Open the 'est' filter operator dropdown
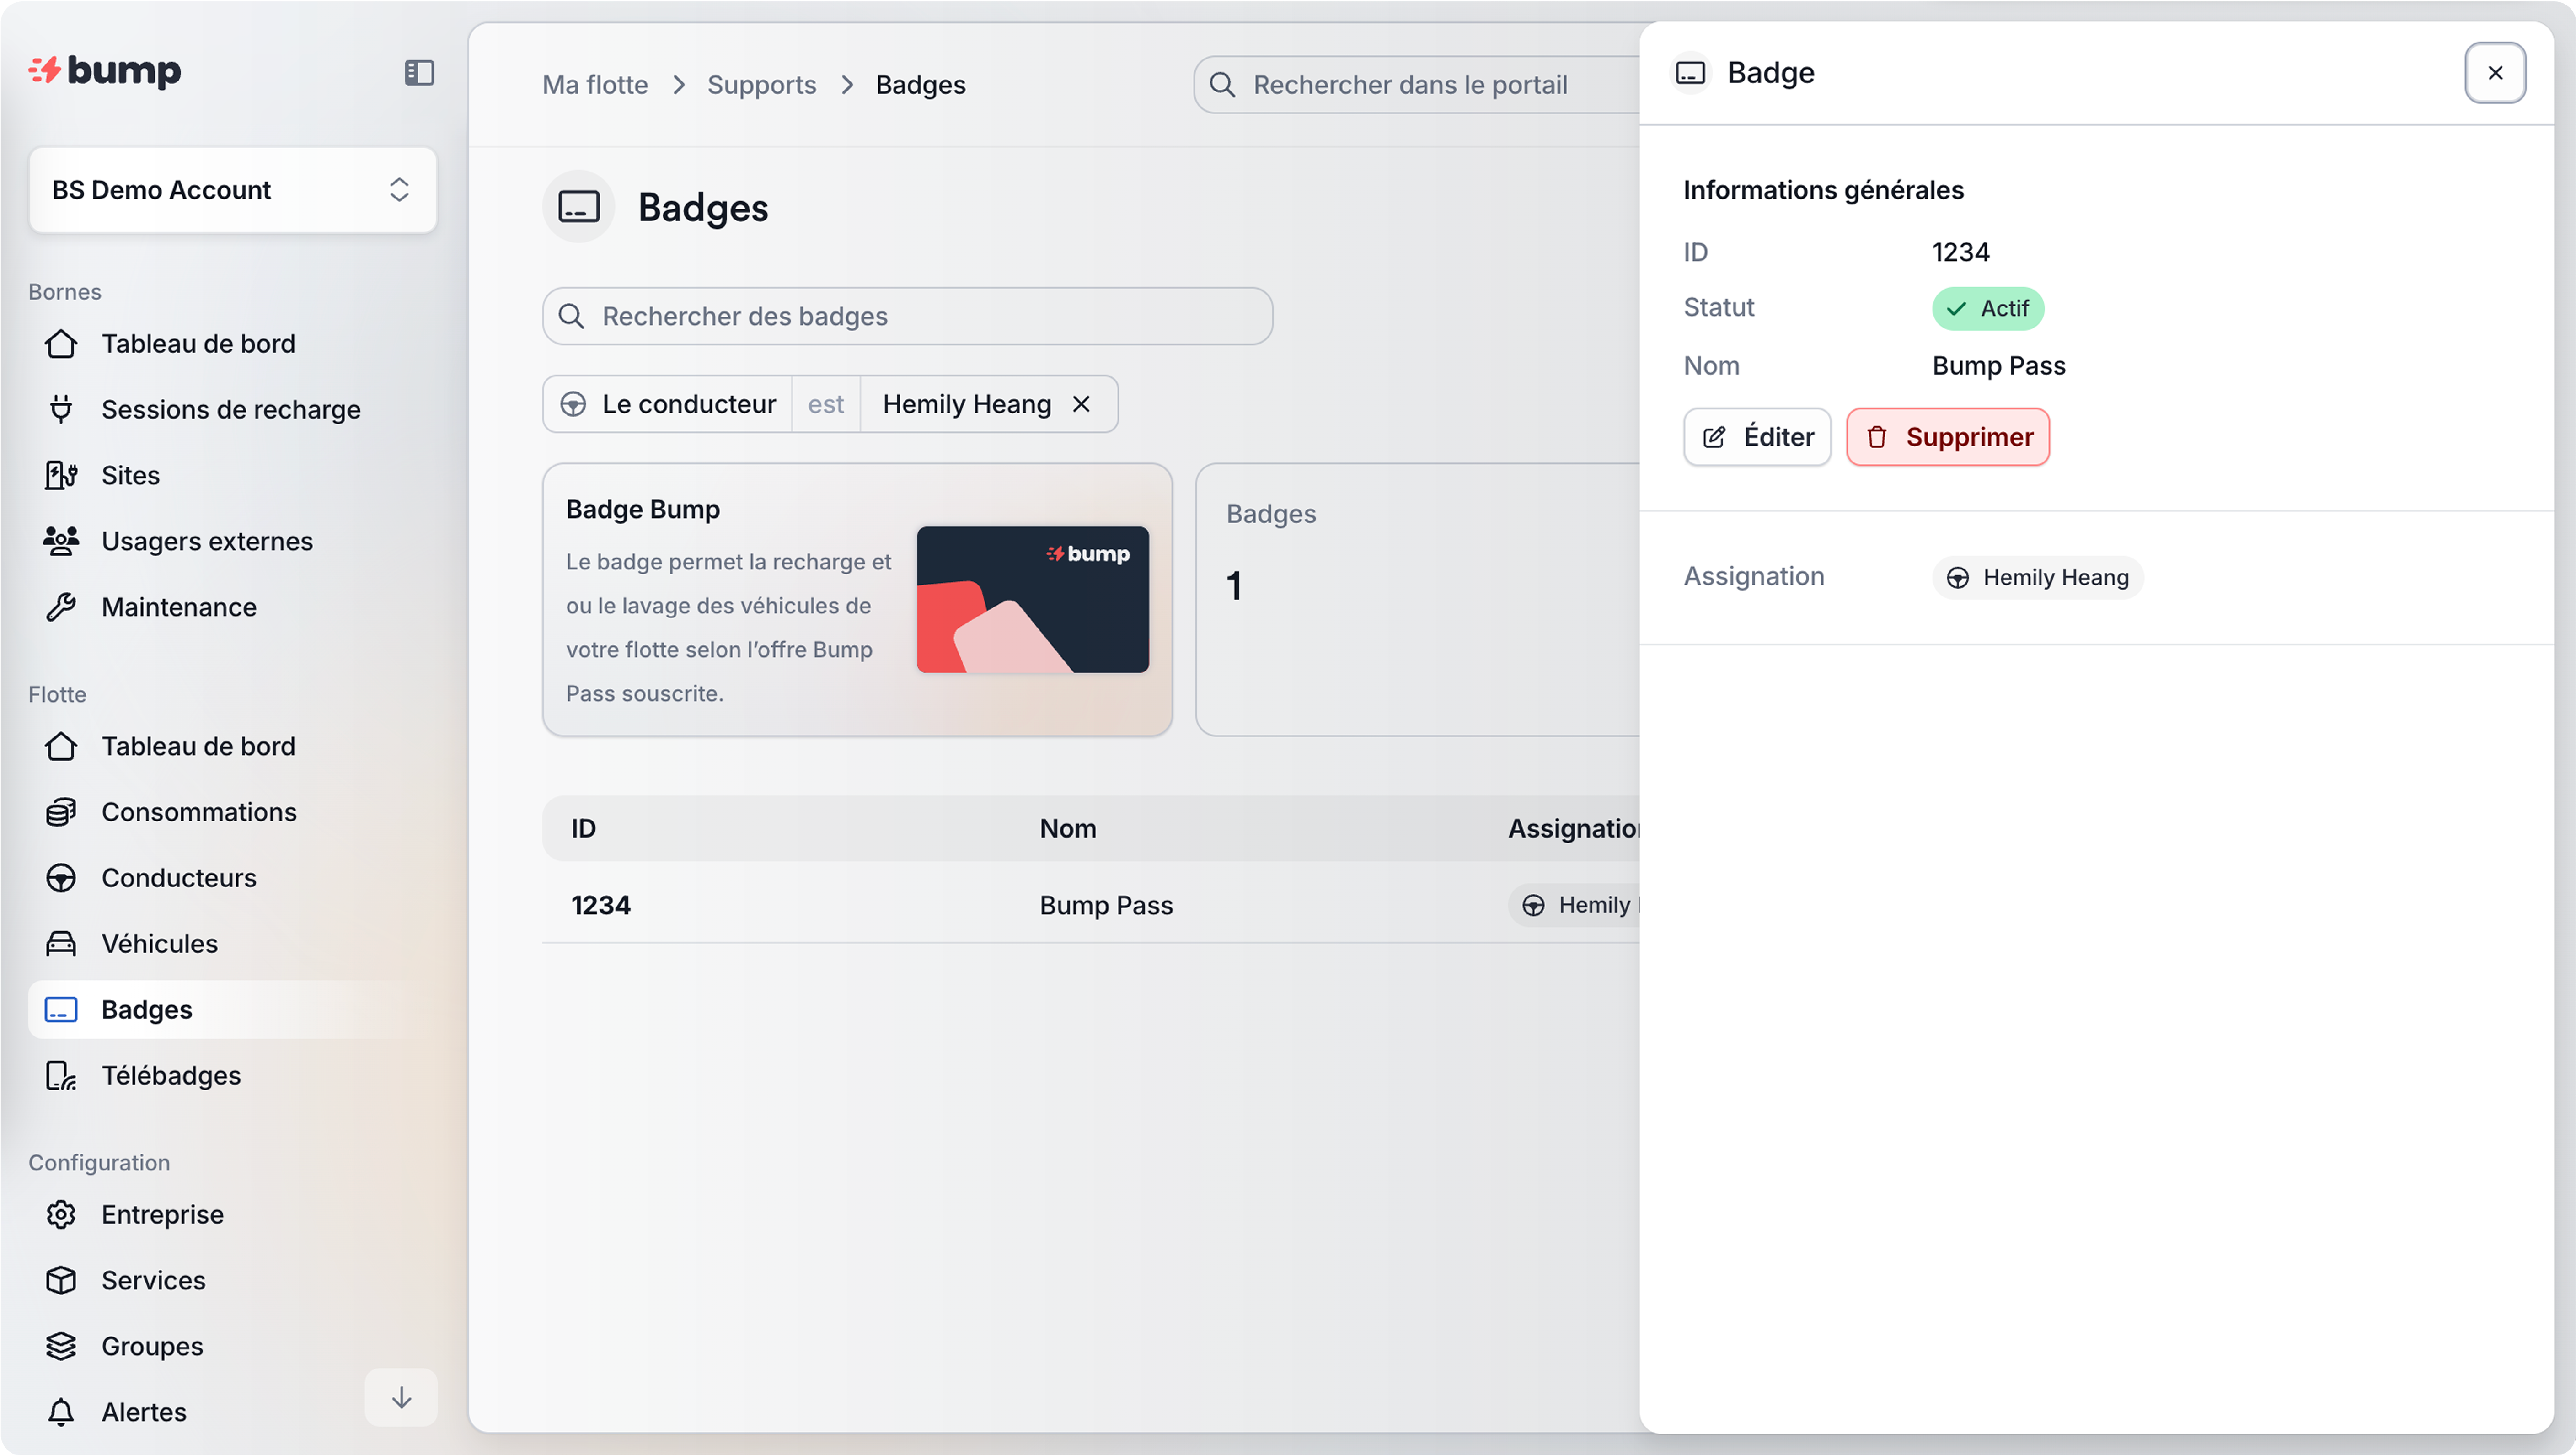2576x1455 pixels. (825, 404)
